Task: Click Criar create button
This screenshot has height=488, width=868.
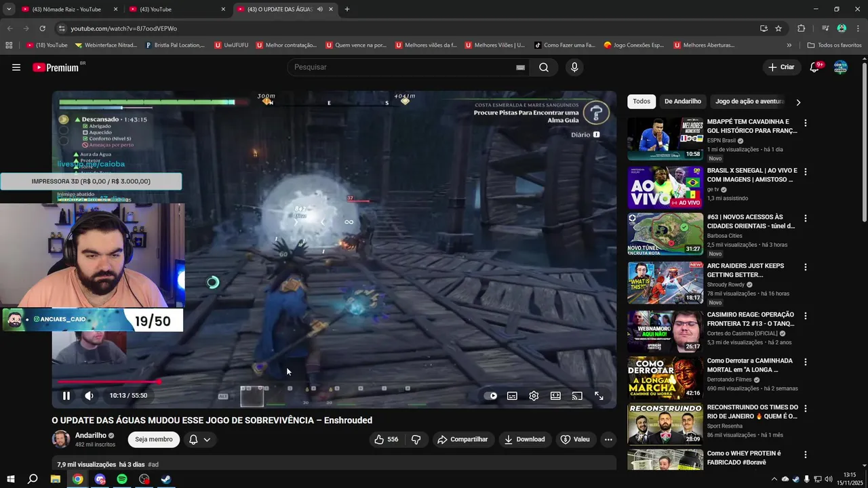Action: pos(781,67)
